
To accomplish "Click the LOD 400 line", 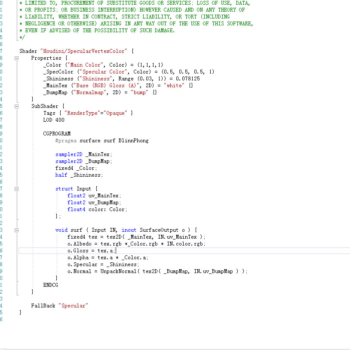I will (x=54, y=120).
